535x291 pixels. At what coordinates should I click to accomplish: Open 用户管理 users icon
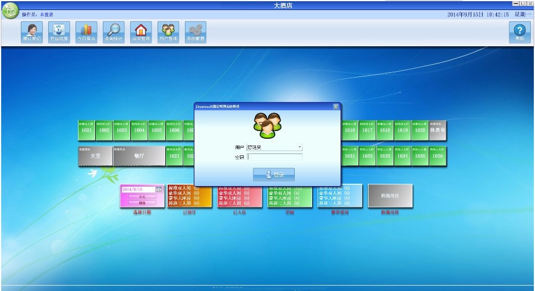pyautogui.click(x=168, y=33)
